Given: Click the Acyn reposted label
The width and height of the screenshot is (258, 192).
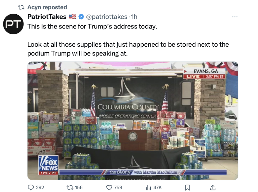Looking at the screenshot, I should point(47,7).
